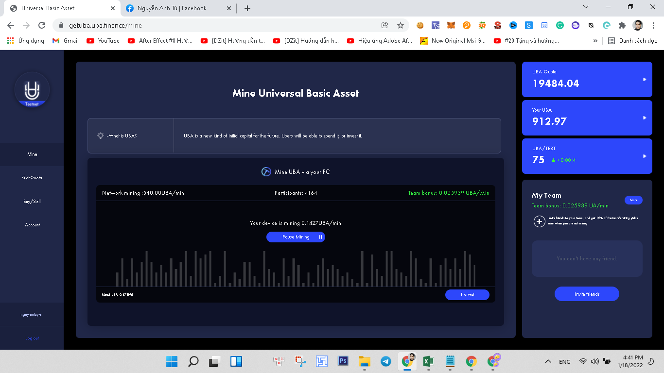Harvest the mined UBA
The image size is (664, 373).
point(467,294)
